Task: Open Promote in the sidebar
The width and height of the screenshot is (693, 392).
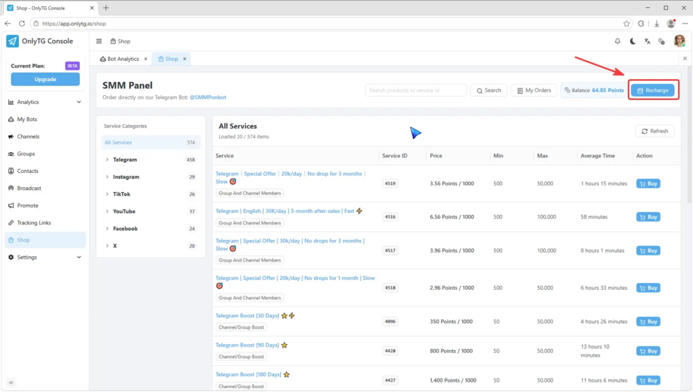Action: (45, 205)
